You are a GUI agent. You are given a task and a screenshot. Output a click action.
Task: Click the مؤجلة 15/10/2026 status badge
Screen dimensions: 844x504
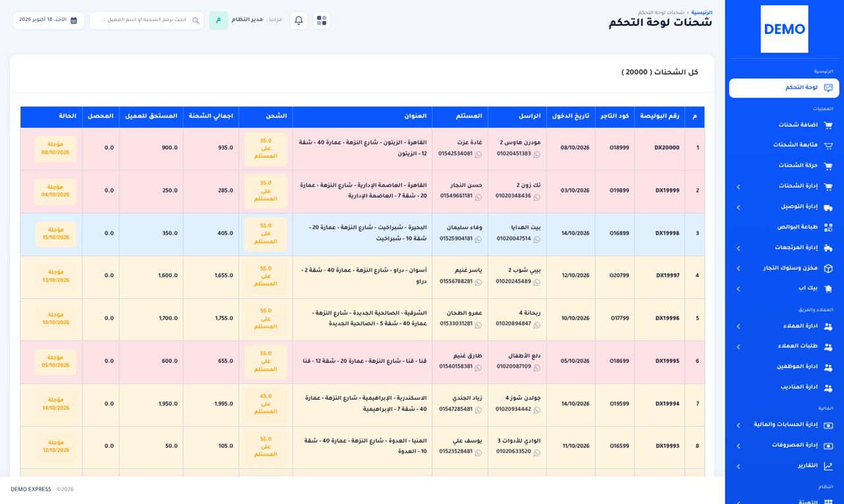pos(55,234)
